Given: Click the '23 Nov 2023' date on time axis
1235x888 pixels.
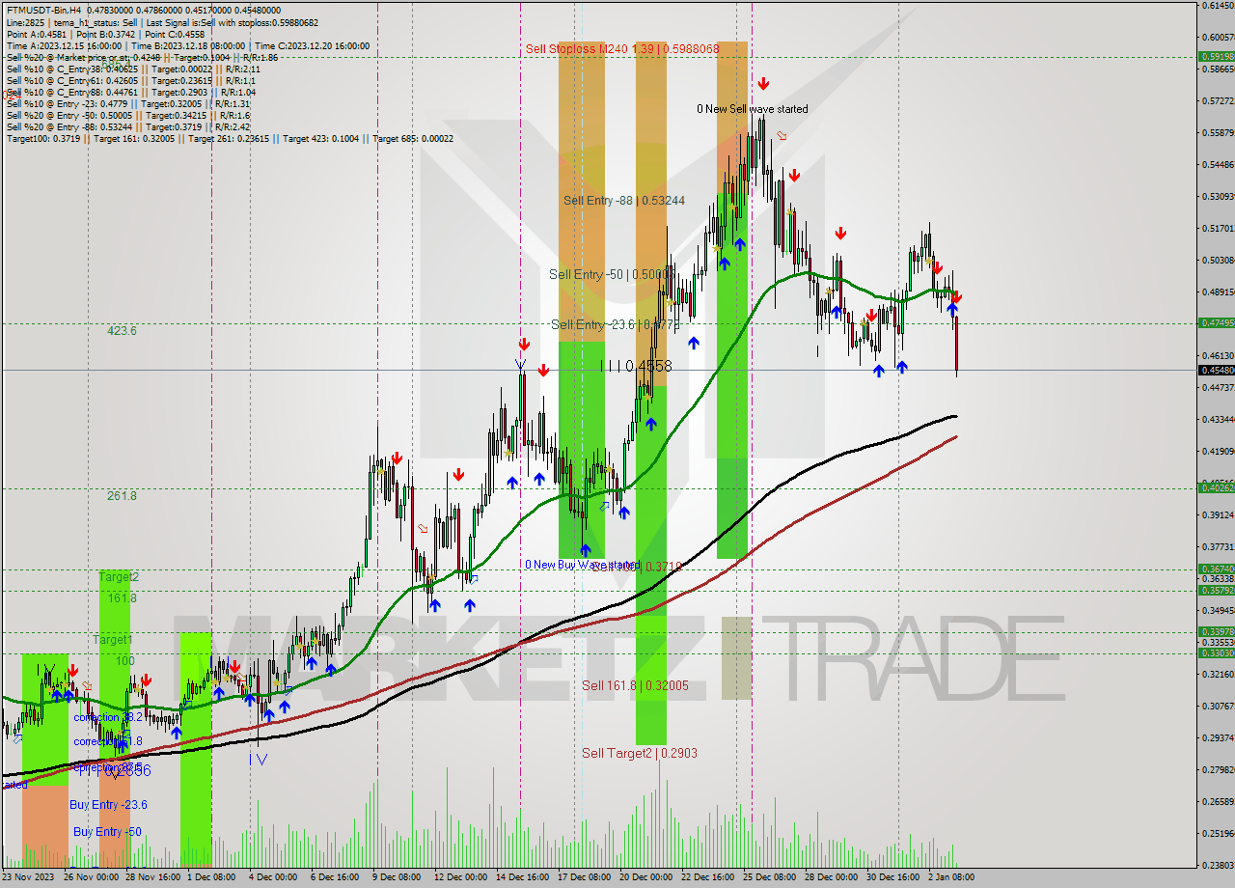Looking at the screenshot, I should 30,877.
